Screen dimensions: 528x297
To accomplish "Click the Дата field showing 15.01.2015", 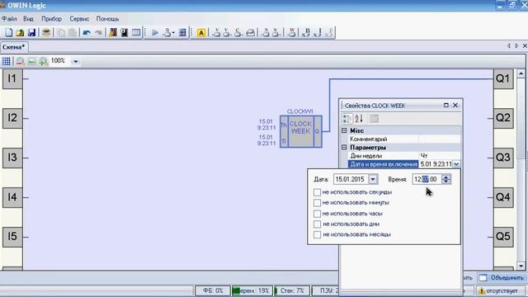I will tap(351, 180).
